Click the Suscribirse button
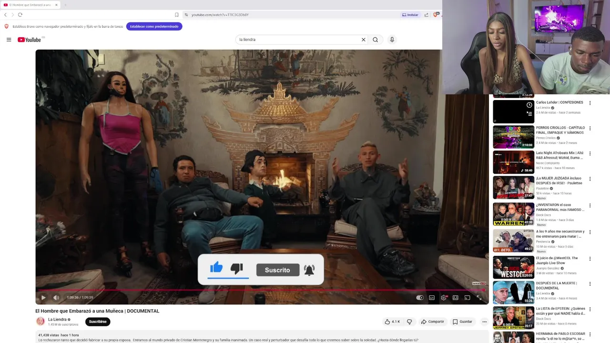The height and width of the screenshot is (343, 610). click(x=98, y=322)
